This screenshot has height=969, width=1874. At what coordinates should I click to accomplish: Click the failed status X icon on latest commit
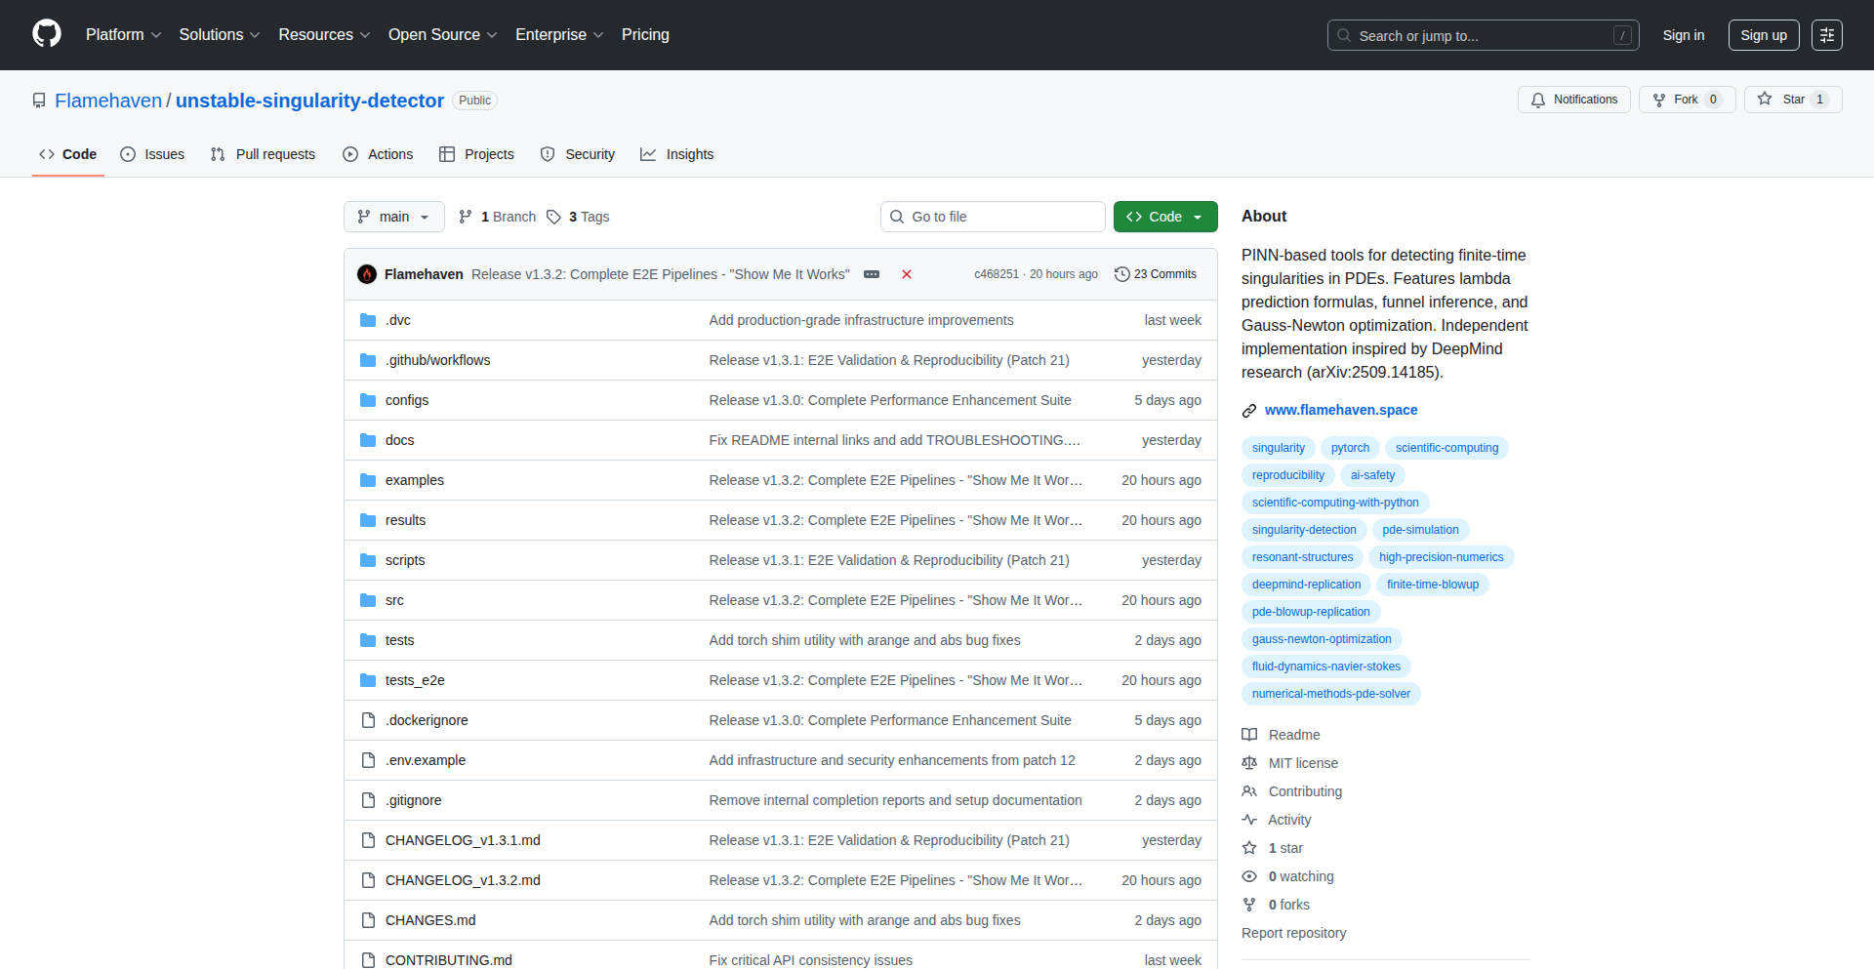coord(906,274)
